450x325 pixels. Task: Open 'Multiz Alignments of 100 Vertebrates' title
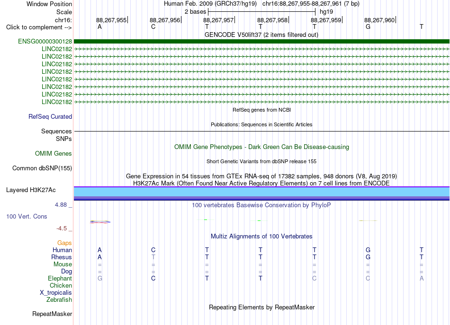[261, 236]
